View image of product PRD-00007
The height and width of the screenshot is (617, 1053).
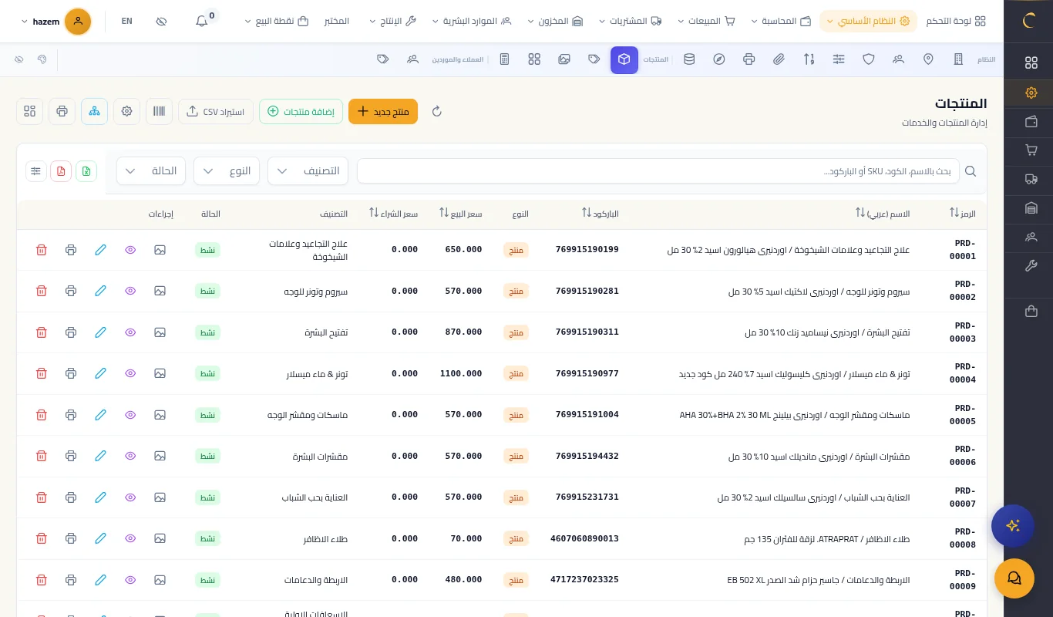pos(160,497)
